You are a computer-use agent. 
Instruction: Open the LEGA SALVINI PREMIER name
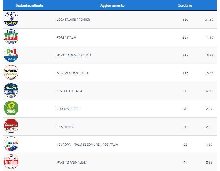73,20
